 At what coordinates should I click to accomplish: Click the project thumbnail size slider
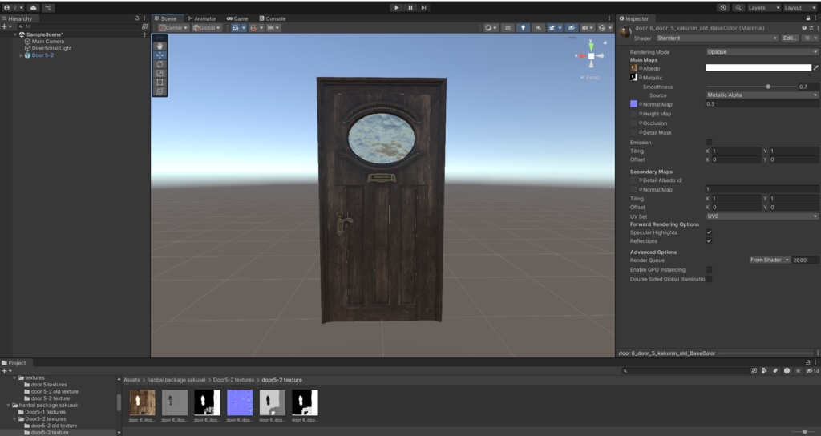(x=805, y=431)
